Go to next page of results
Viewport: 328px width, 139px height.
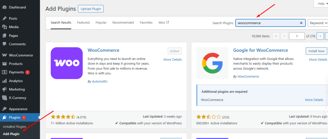[x=320, y=36]
